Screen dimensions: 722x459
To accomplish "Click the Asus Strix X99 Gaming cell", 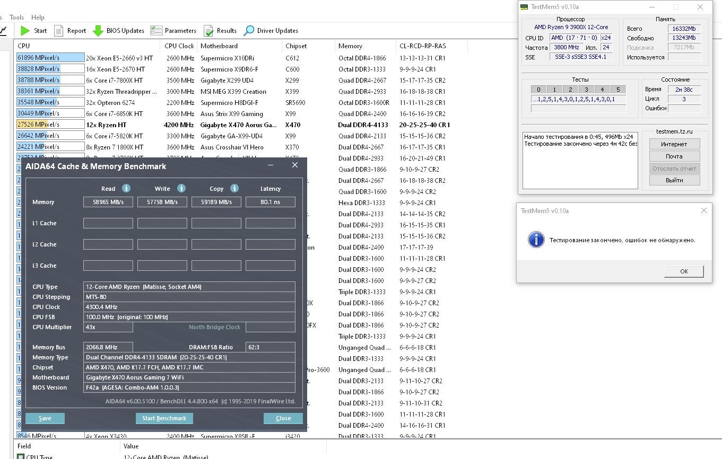I will [x=232, y=113].
